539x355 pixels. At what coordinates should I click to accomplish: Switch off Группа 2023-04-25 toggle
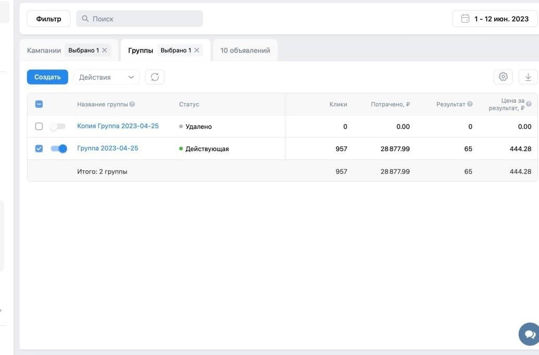pyautogui.click(x=59, y=149)
